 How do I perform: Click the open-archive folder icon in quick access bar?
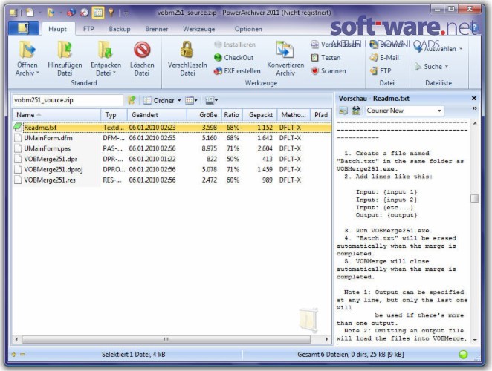tap(51, 13)
